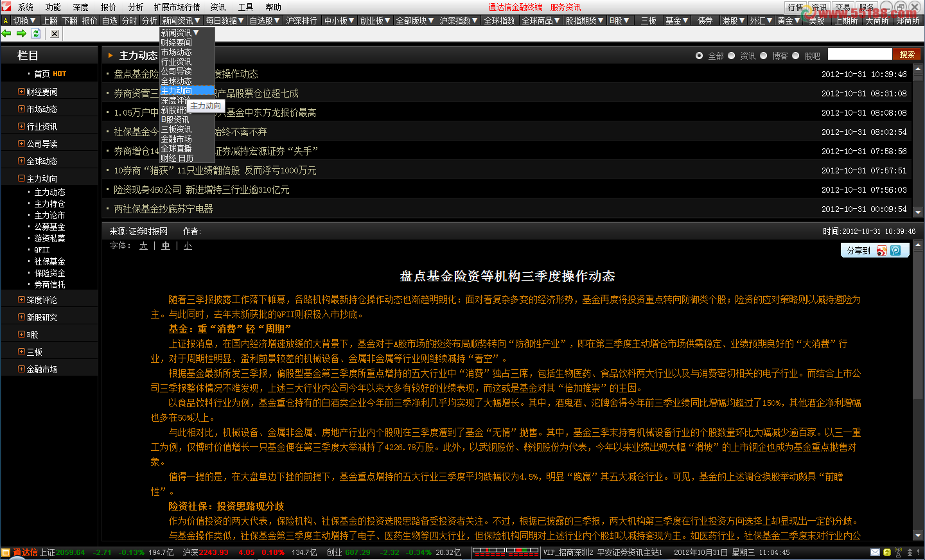Select the 博客 radio button
Screen dimensions: 925x560
[763, 55]
